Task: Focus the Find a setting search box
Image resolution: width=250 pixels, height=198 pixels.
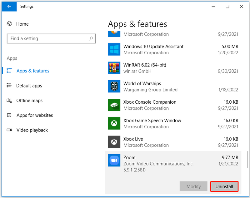Action: click(51, 38)
